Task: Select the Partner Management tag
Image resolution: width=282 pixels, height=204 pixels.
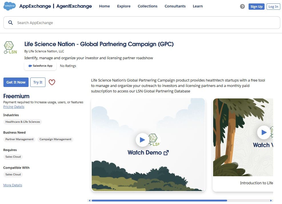Action: click(19, 139)
